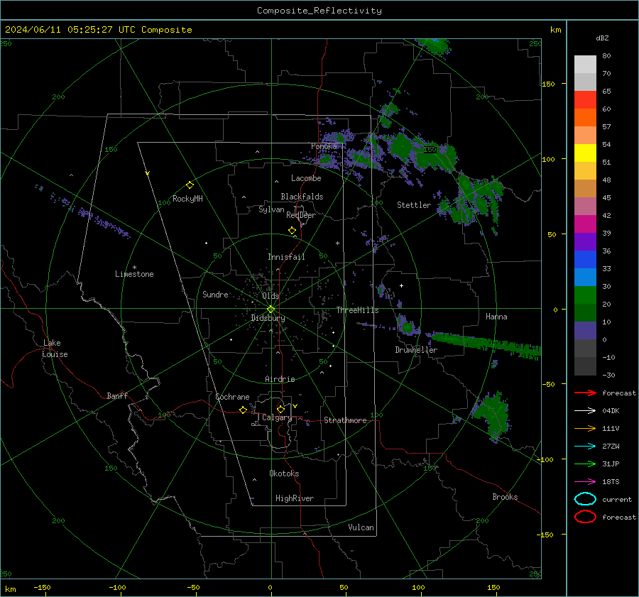Click the 'Hanna' map label
The image size is (639, 597).
point(496,317)
